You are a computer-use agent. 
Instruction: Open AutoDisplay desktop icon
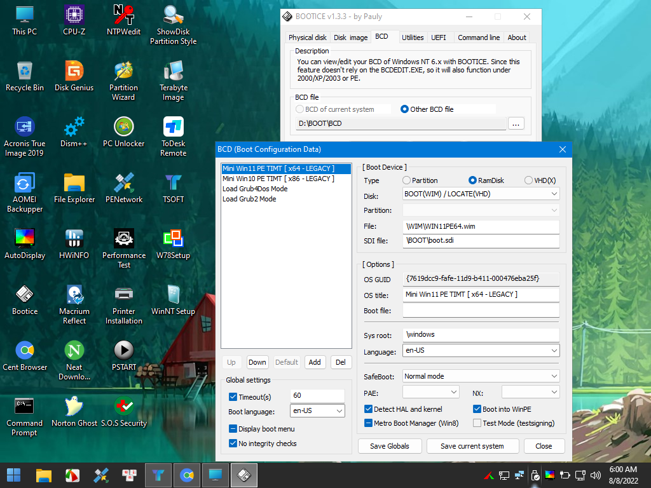(25, 244)
